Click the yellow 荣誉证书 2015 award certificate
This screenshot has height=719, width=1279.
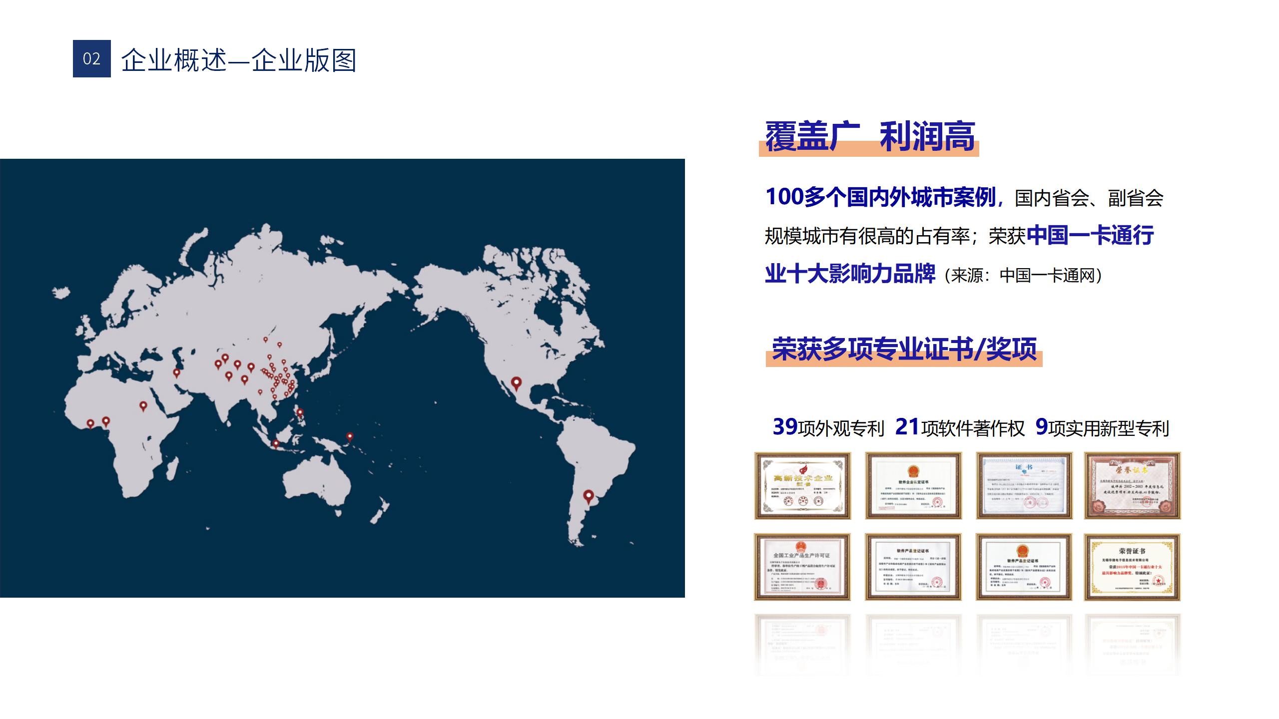tap(1132, 567)
